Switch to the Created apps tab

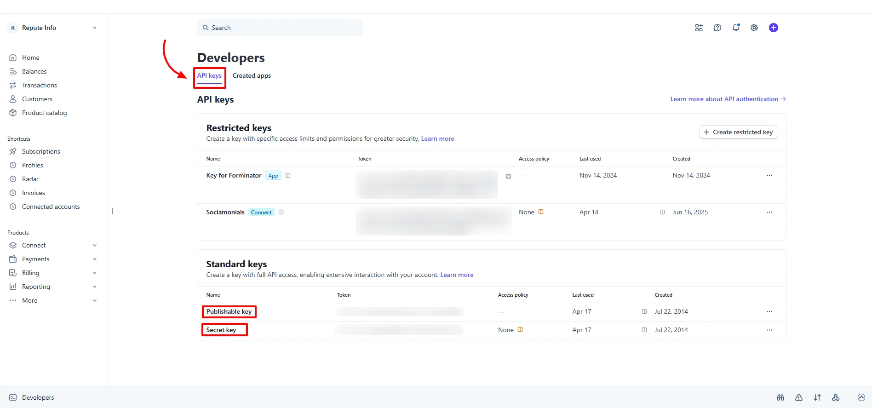[x=252, y=75]
